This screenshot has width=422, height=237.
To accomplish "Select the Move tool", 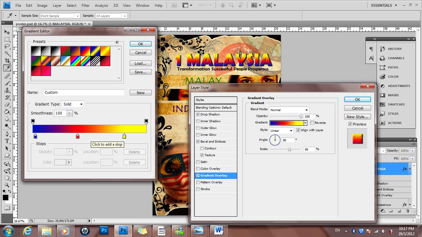I will [x=7, y=32].
